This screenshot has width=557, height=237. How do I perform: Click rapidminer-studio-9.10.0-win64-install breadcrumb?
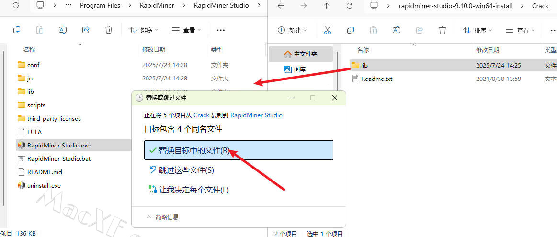point(455,6)
